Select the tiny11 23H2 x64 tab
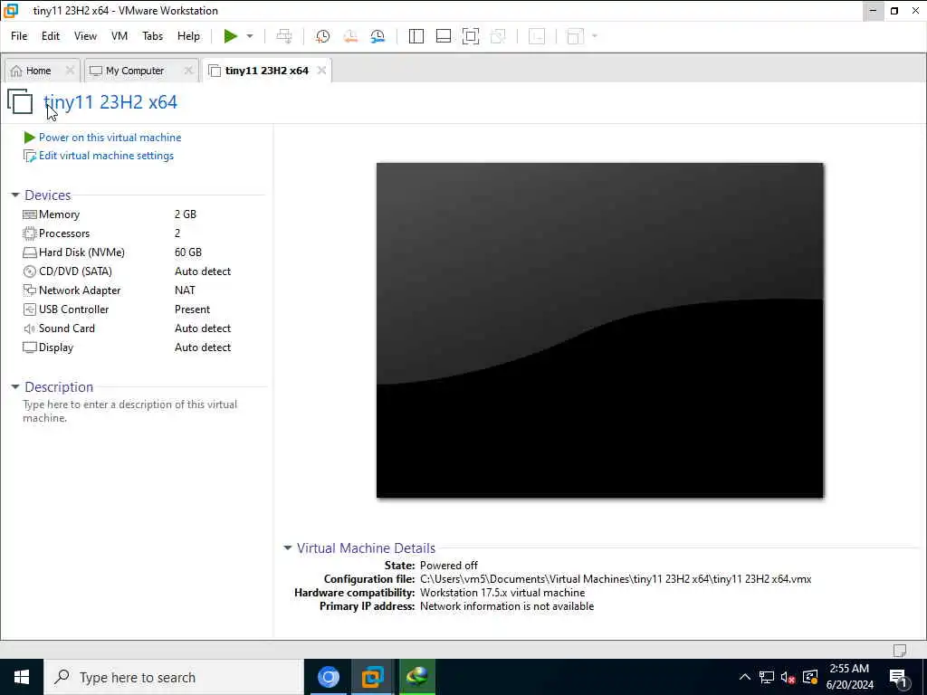The image size is (927, 695). (x=267, y=71)
